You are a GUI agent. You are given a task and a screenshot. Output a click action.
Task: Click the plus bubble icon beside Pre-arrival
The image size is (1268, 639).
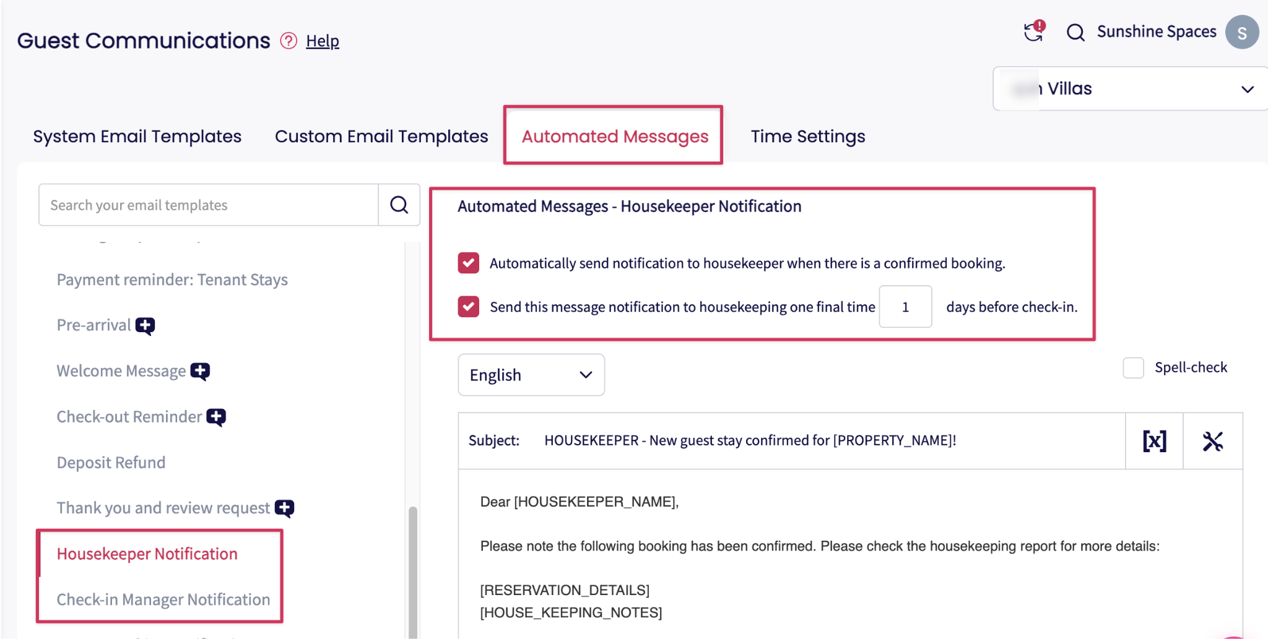pyautogui.click(x=145, y=325)
